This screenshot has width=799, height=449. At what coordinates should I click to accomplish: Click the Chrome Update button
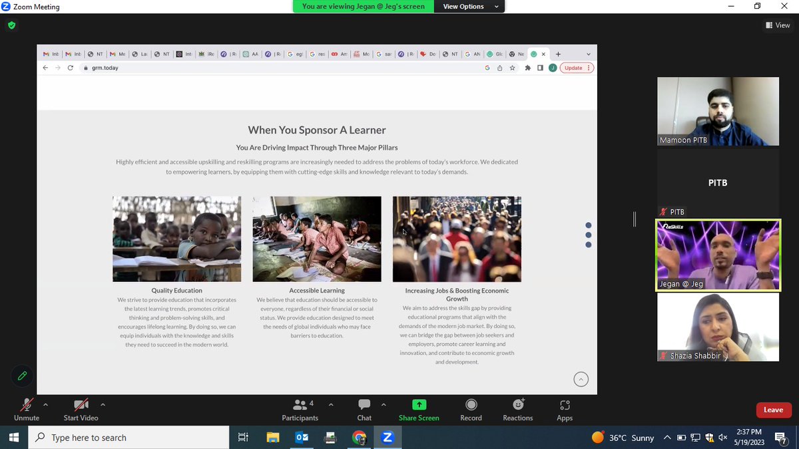(x=577, y=68)
